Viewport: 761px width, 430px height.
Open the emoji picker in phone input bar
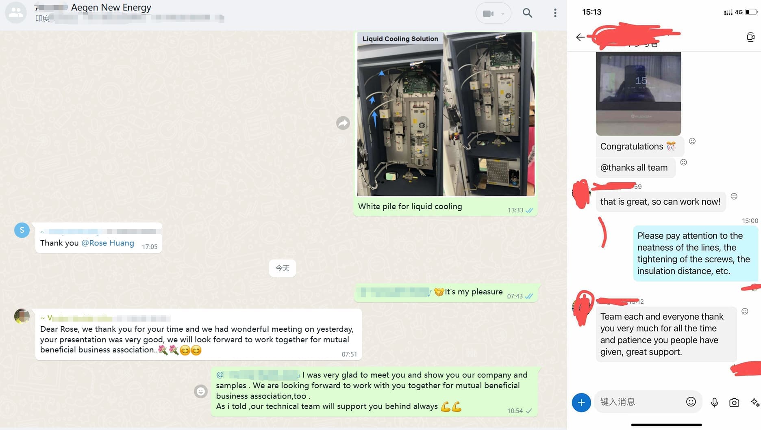pos(691,402)
